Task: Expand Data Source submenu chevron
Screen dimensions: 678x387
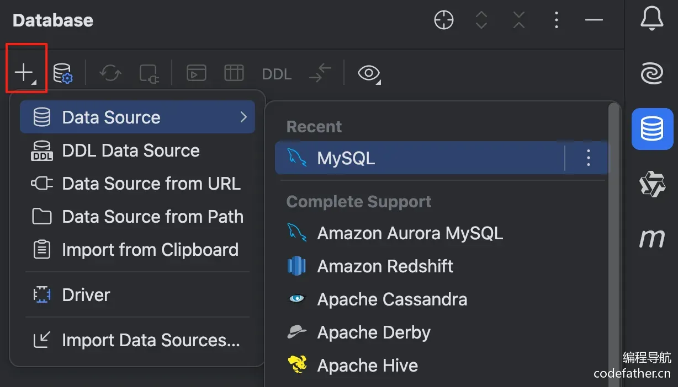Action: (x=243, y=117)
